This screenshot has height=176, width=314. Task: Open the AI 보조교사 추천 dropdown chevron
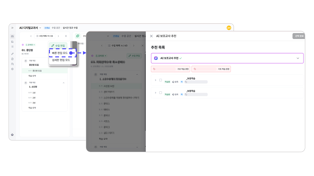click(298, 58)
